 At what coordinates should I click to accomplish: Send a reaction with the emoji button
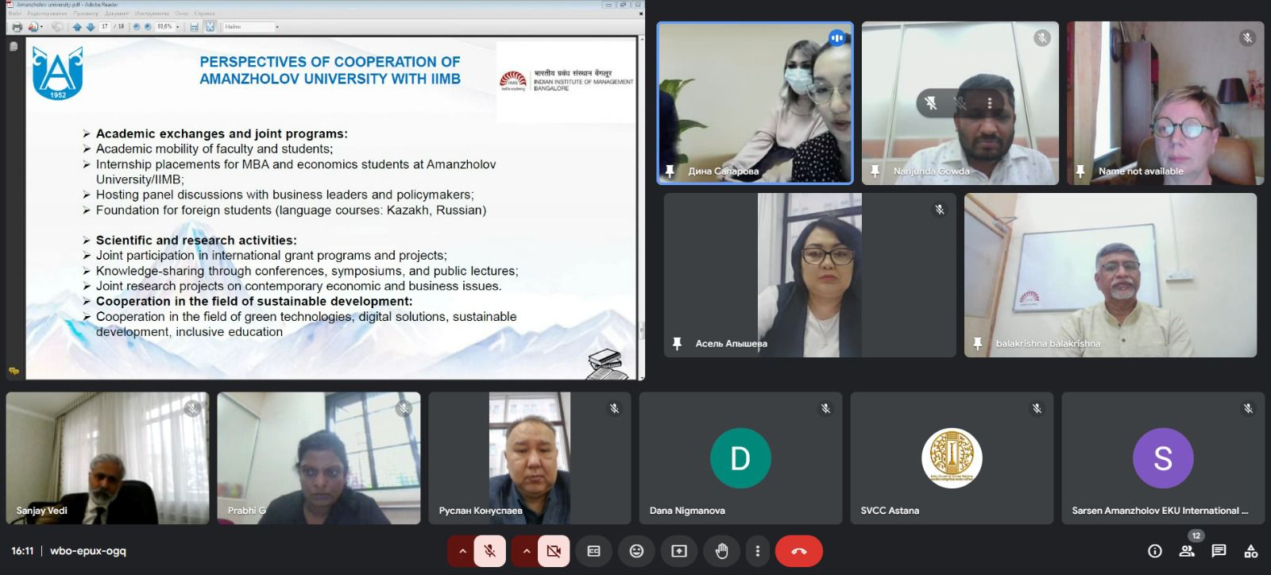click(x=636, y=551)
